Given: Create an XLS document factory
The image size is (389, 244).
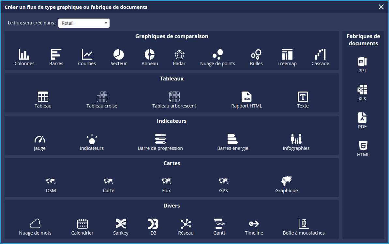Looking at the screenshot, I should (x=362, y=93).
